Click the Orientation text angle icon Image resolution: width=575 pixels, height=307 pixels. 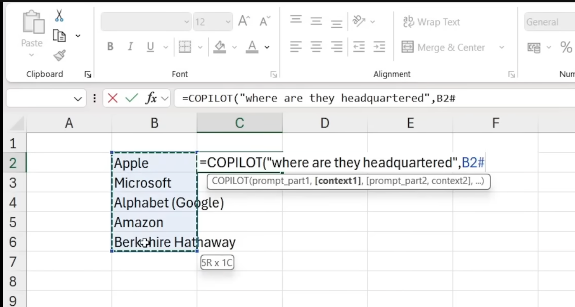pyautogui.click(x=359, y=21)
